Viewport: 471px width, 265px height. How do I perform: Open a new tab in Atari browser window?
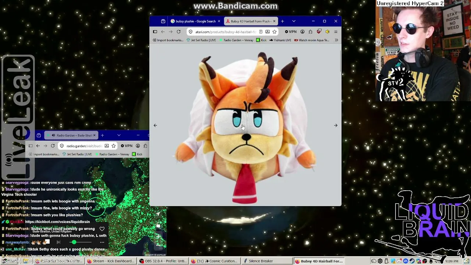pos(283,21)
